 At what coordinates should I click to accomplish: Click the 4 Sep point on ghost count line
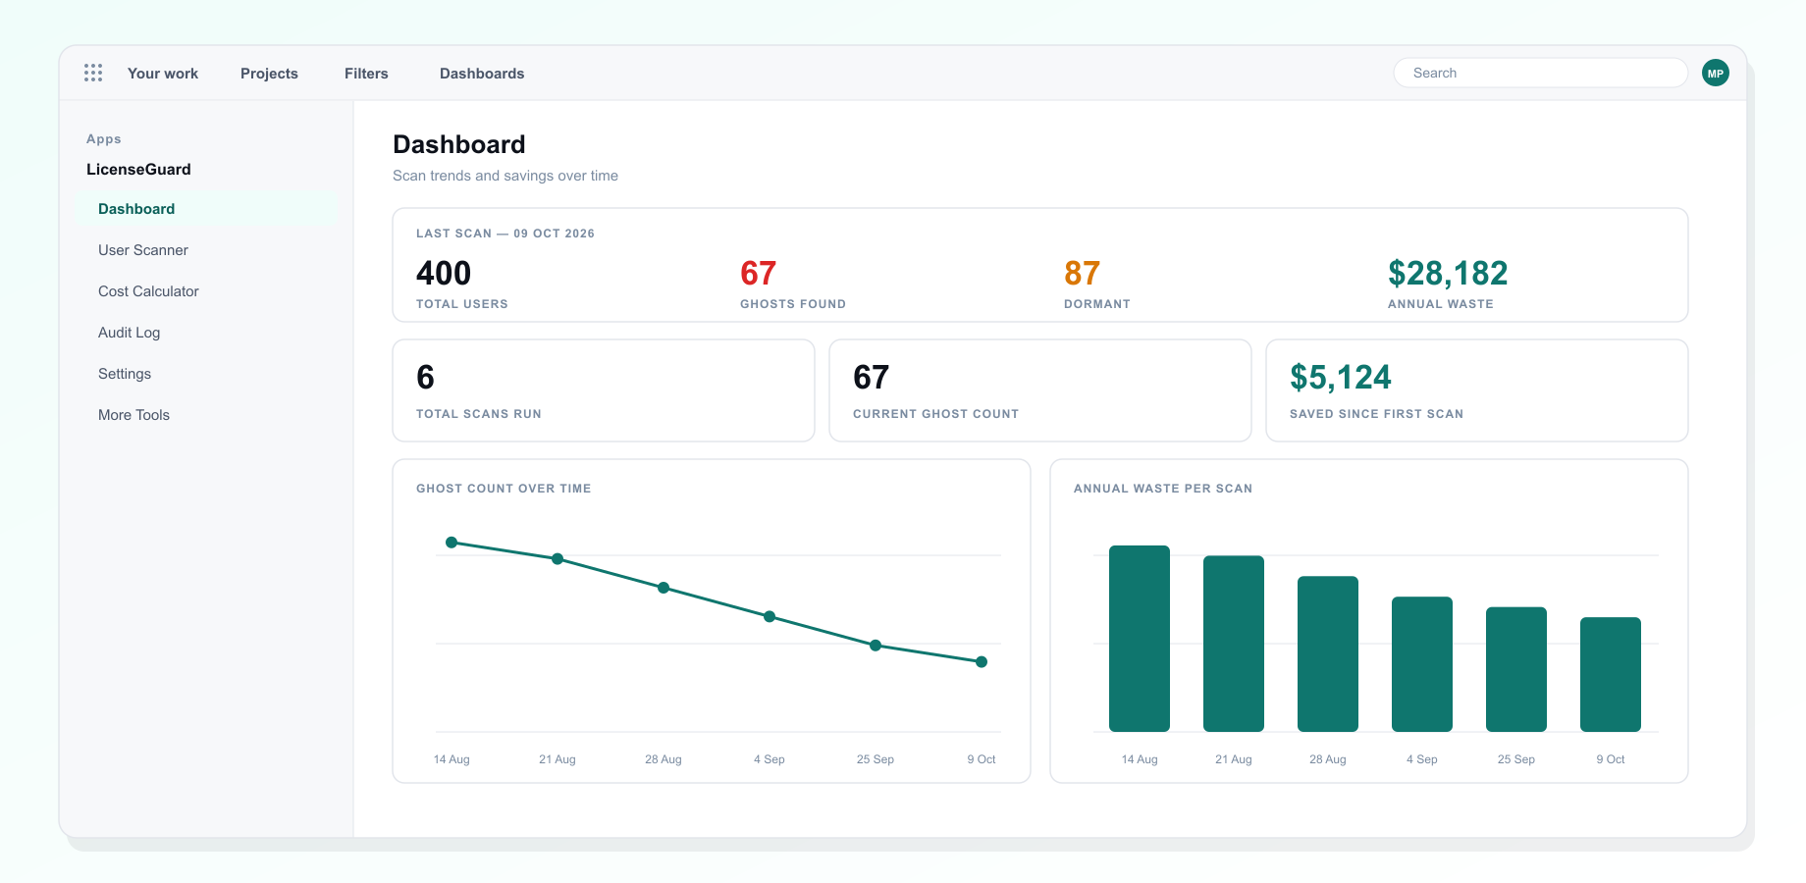(x=770, y=617)
